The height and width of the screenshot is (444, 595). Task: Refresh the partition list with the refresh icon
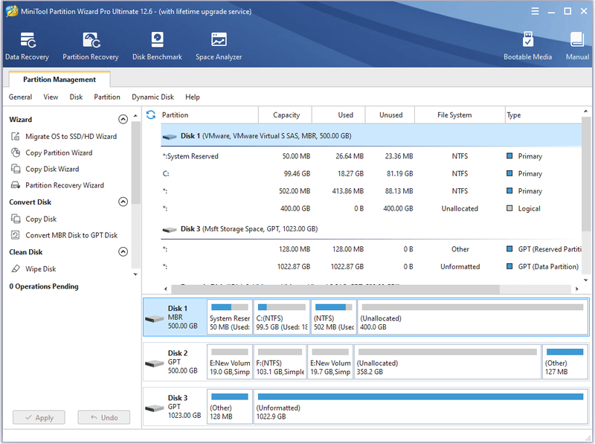click(x=151, y=115)
